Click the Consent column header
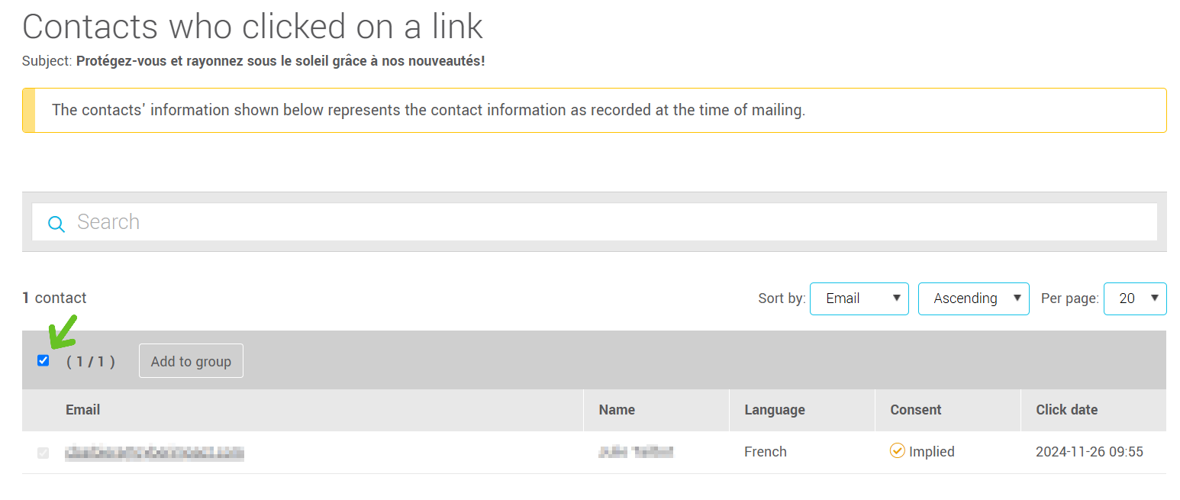1180x500 pixels. (915, 410)
